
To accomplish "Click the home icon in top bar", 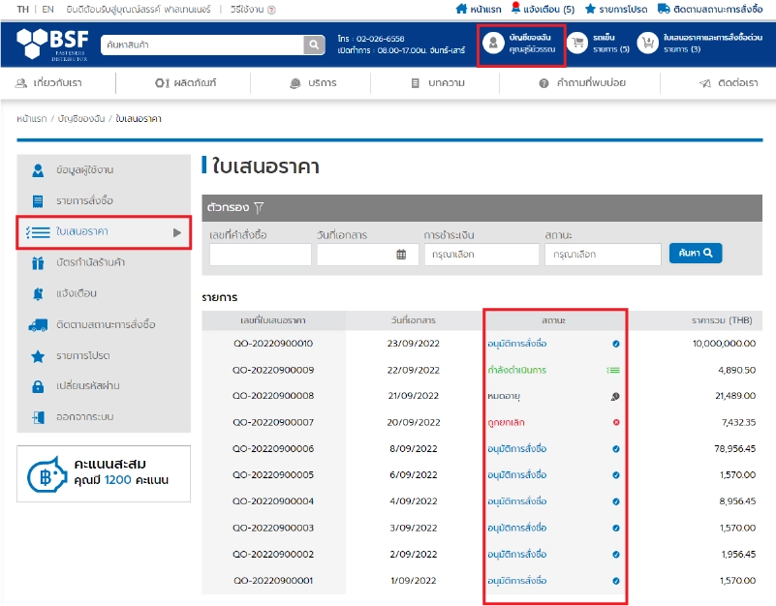I will tap(462, 9).
